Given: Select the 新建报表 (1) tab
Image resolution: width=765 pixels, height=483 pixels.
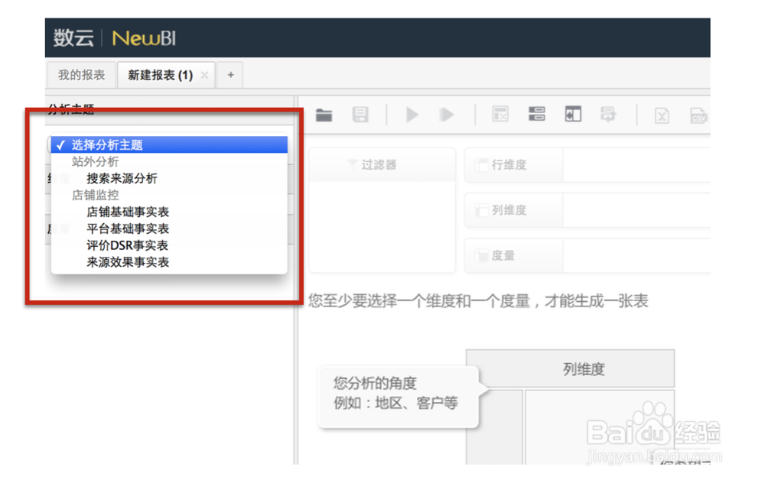Looking at the screenshot, I should (160, 75).
